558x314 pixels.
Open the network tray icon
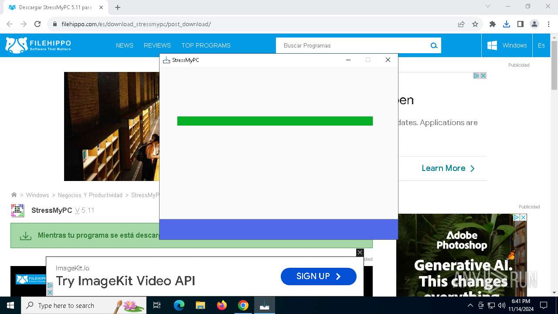point(491,305)
